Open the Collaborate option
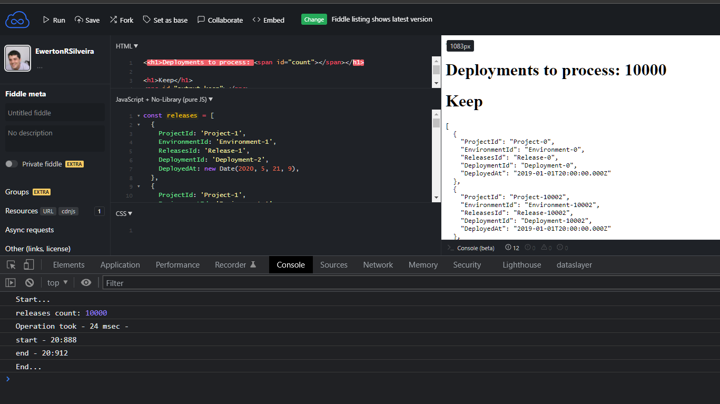 [220, 20]
